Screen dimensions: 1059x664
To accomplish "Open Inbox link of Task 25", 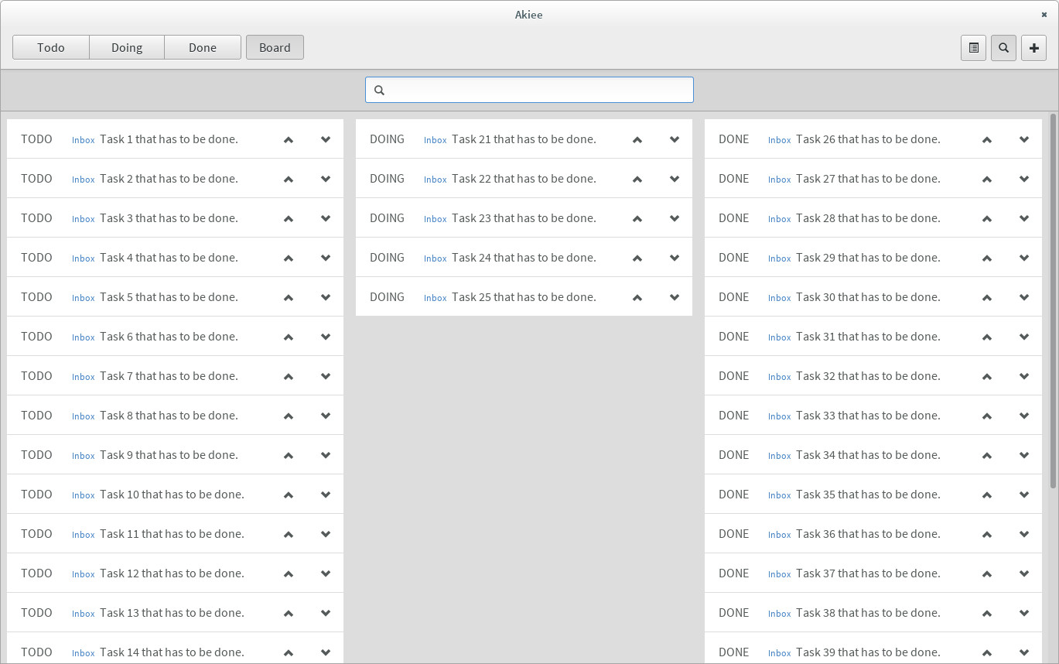I will [436, 298].
